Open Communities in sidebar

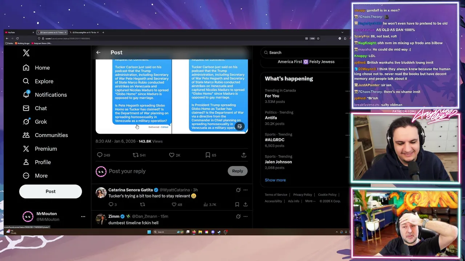(45, 135)
